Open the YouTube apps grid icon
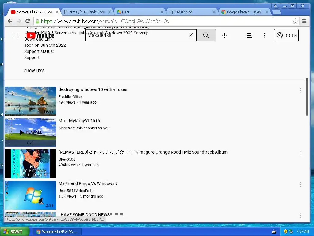Viewport: 314px width, 236px height. coord(250,35)
